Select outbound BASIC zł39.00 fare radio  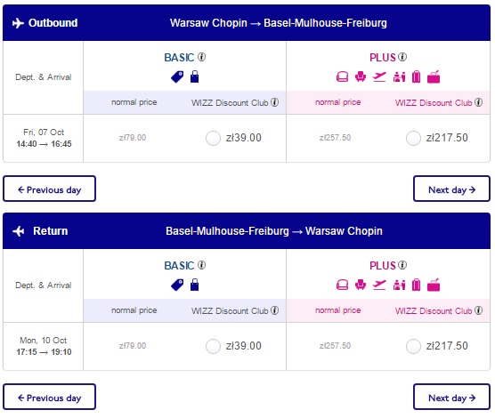213,138
